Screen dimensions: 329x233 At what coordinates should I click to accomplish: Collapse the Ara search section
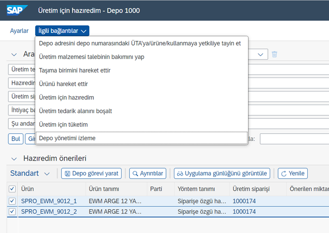14,54
